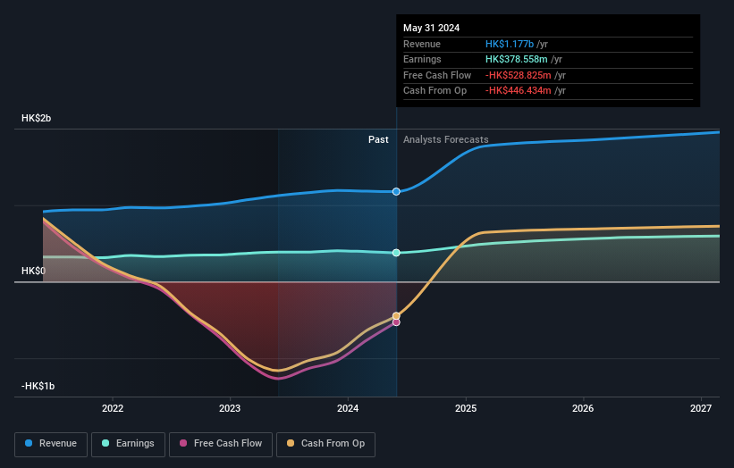Viewport: 734px width, 468px height.
Task: Click the blue Revenue legend dot
Action: click(29, 443)
